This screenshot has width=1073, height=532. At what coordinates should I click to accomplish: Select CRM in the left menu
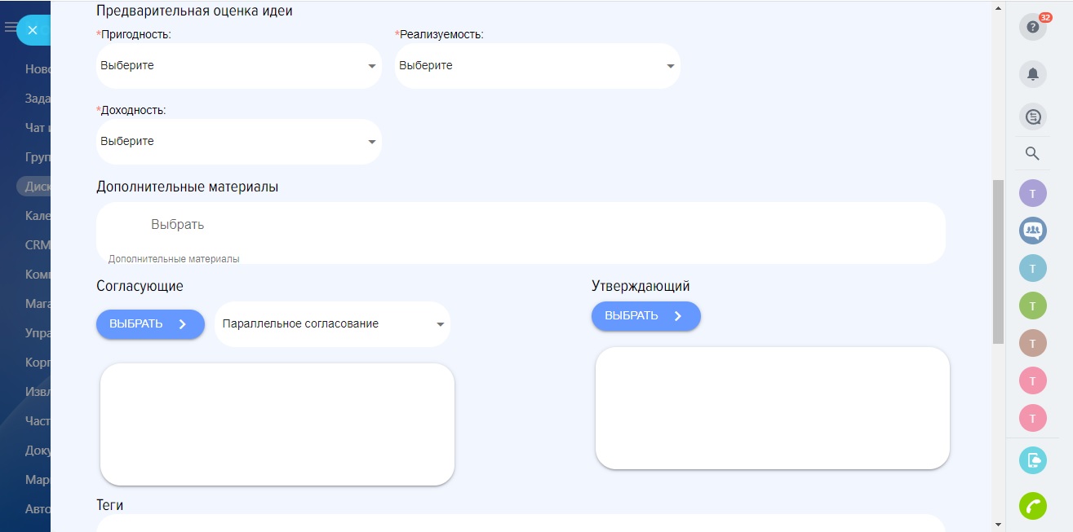coord(38,244)
